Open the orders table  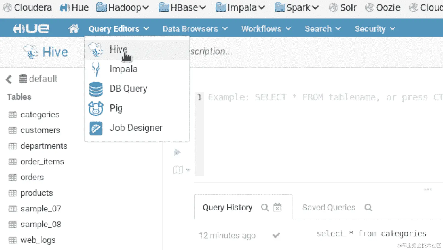(x=32, y=177)
